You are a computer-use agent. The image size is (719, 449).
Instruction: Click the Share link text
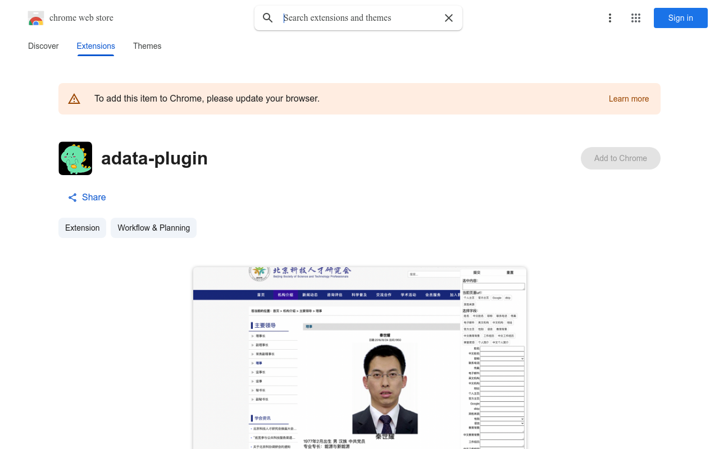(94, 198)
